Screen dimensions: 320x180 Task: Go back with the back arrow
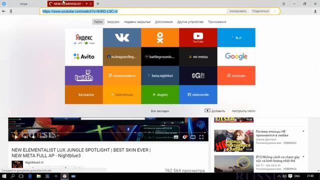pos(4,11)
